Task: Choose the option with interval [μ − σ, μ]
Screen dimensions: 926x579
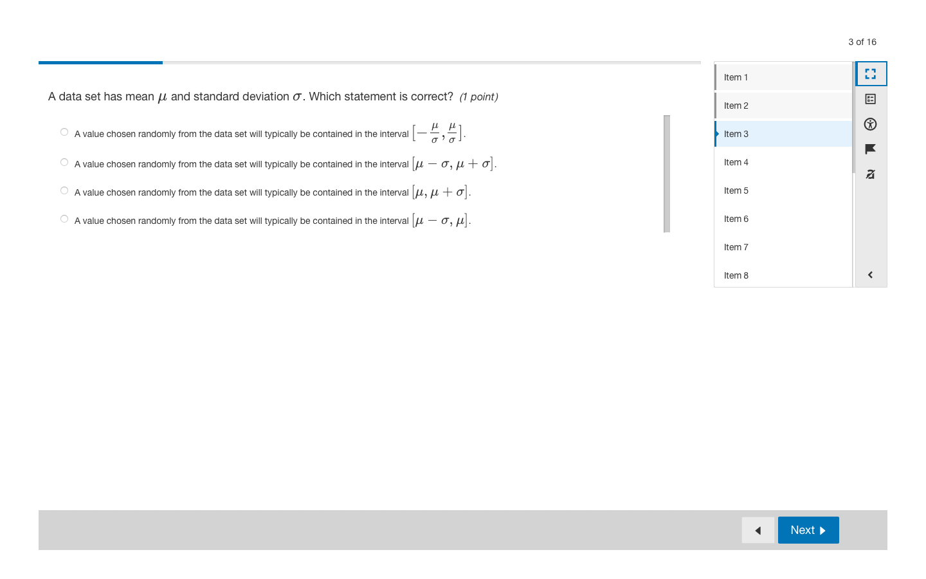Action: pos(64,219)
